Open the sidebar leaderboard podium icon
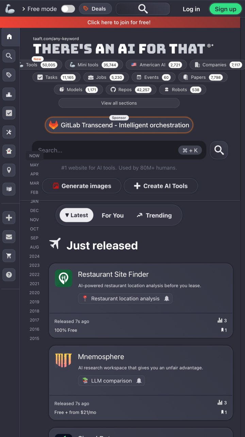Image resolution: width=245 pixels, height=437 pixels. pos(9,94)
